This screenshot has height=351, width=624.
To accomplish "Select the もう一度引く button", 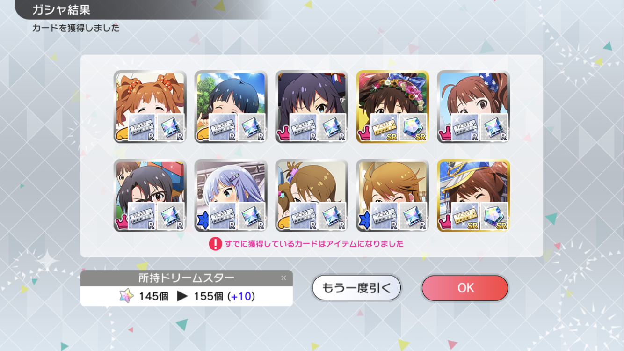I will tap(356, 288).
